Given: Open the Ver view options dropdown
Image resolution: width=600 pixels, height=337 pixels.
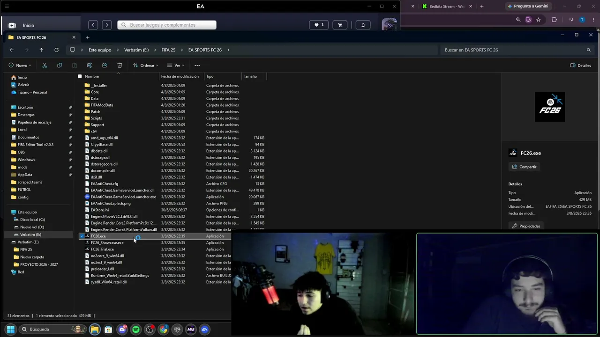Looking at the screenshot, I should 176,66.
